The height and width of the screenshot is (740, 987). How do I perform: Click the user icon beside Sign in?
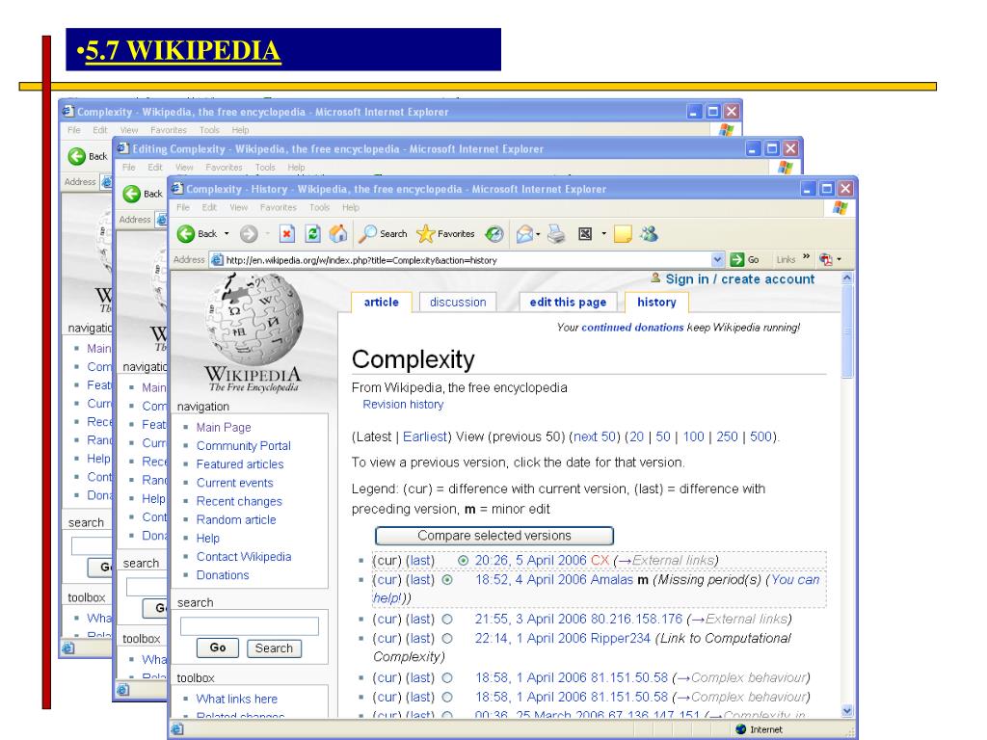[x=655, y=278]
